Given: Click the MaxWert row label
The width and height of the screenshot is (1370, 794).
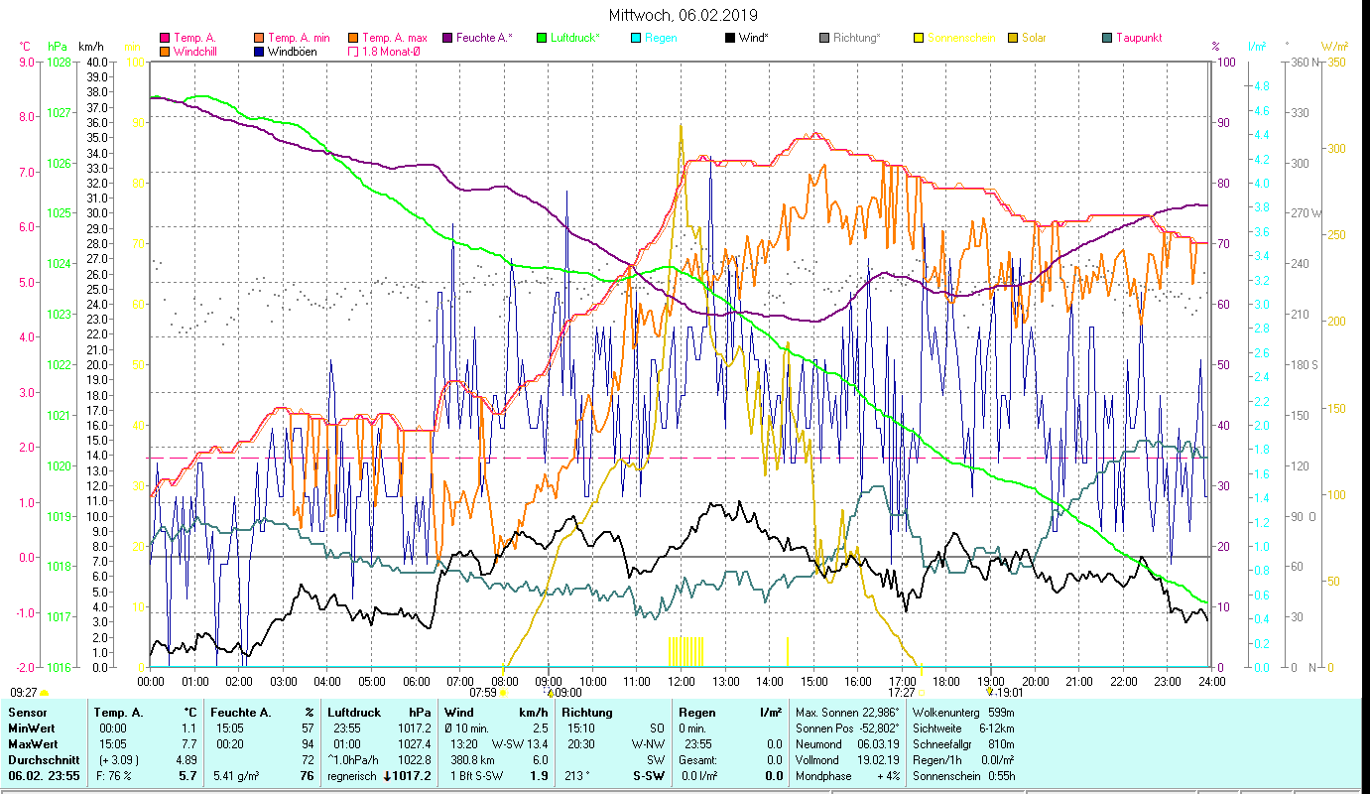Looking at the screenshot, I should tap(35, 743).
